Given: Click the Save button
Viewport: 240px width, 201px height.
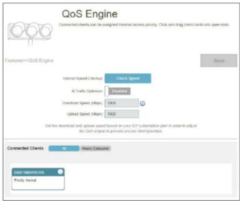Looking at the screenshot, I should coord(219,61).
